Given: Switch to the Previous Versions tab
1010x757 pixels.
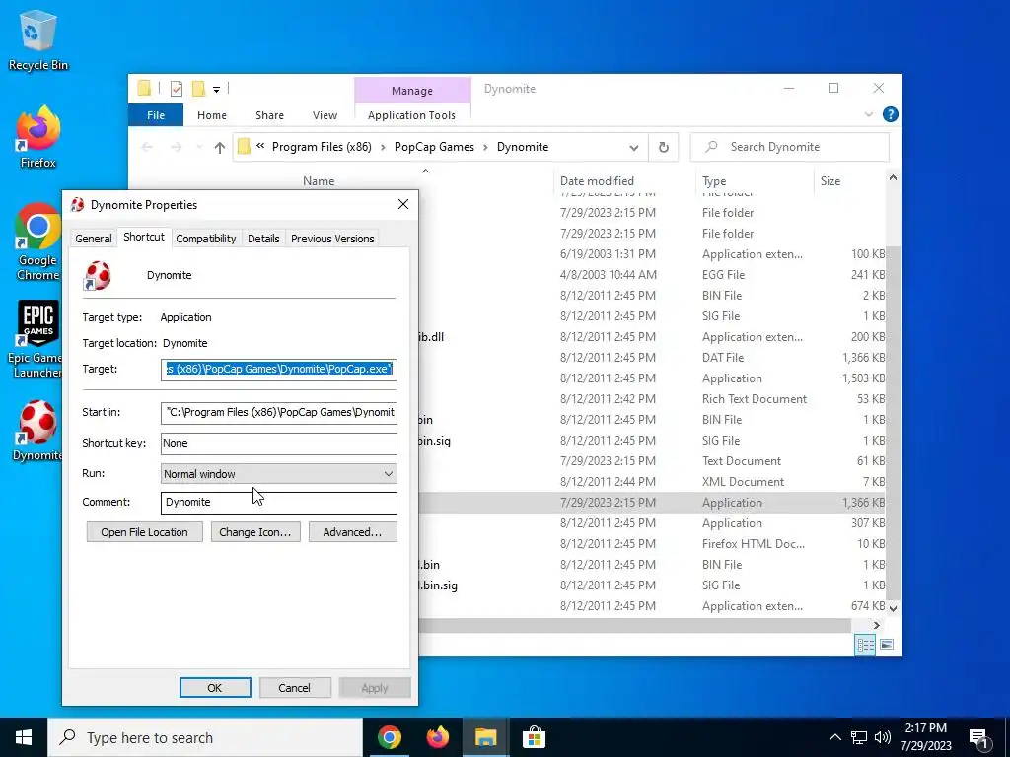Looking at the screenshot, I should (332, 239).
